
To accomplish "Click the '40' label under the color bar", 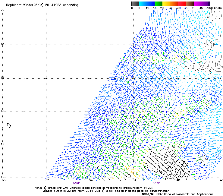I will click(193, 8).
